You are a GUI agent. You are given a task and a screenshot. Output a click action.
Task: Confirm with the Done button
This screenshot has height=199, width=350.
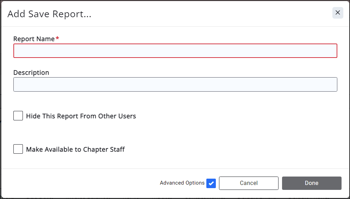click(x=311, y=183)
